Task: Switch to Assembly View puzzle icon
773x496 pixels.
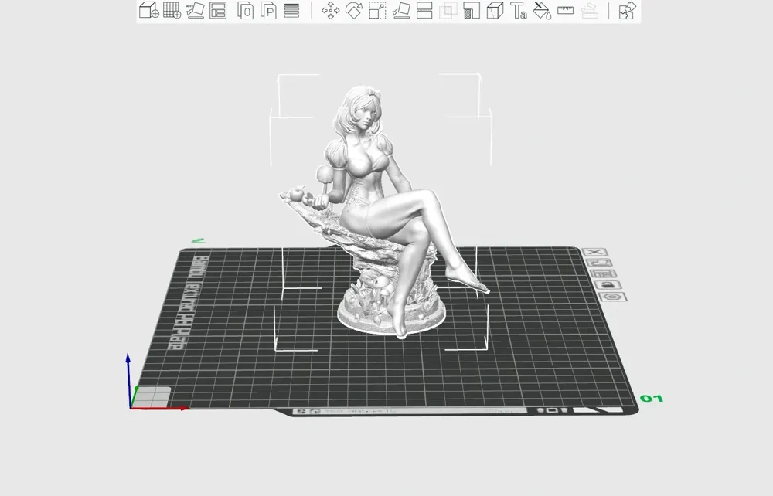Action: click(628, 10)
